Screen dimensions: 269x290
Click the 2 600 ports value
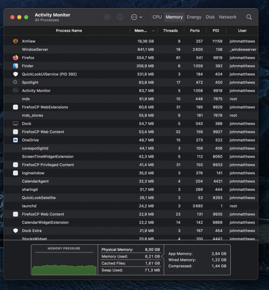[198, 49]
